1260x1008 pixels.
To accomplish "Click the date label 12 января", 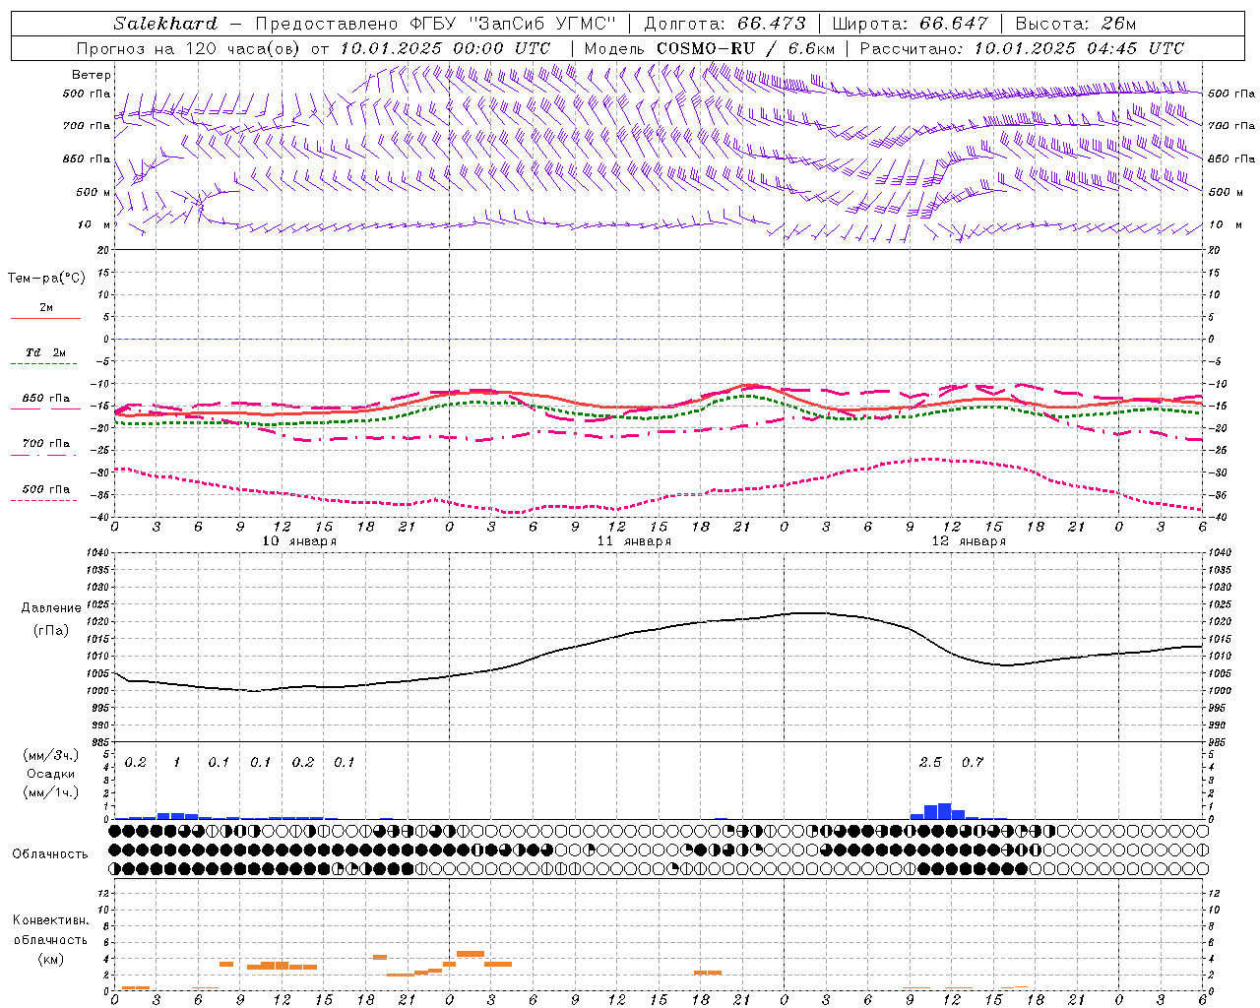I will click(x=969, y=541).
